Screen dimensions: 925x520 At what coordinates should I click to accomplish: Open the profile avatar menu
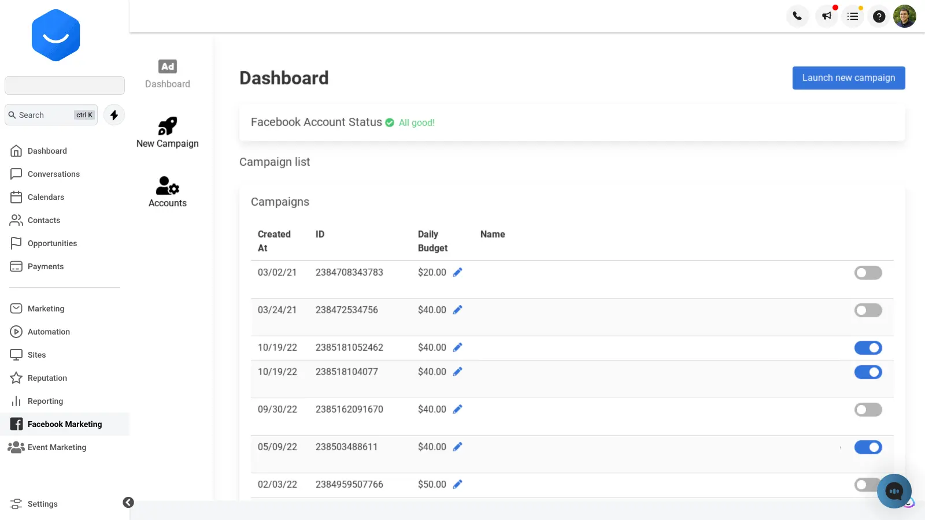point(904,16)
